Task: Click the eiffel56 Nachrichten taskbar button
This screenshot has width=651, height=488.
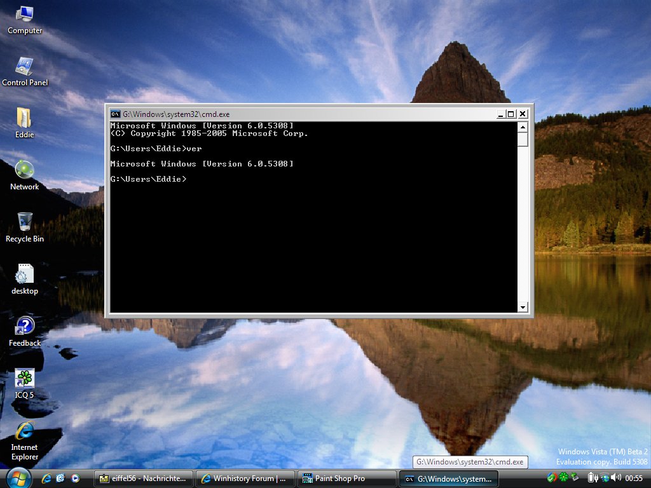Action: (143, 478)
